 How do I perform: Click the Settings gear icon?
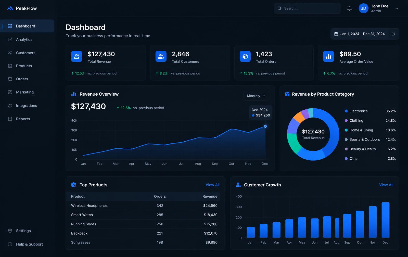click(x=10, y=231)
